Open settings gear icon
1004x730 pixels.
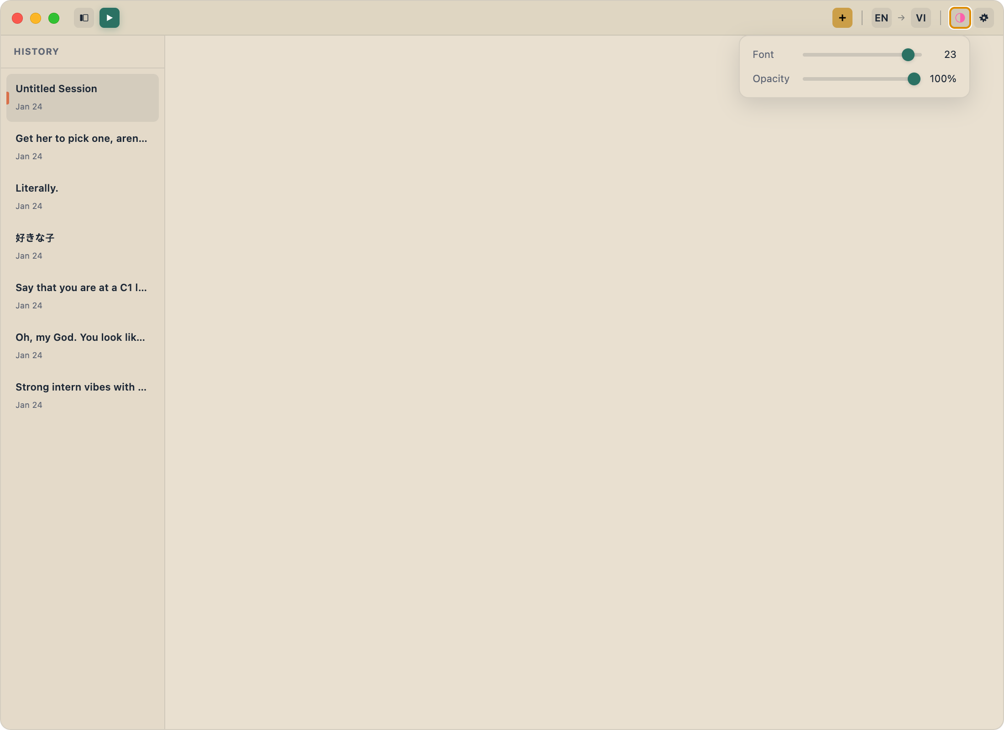point(984,18)
